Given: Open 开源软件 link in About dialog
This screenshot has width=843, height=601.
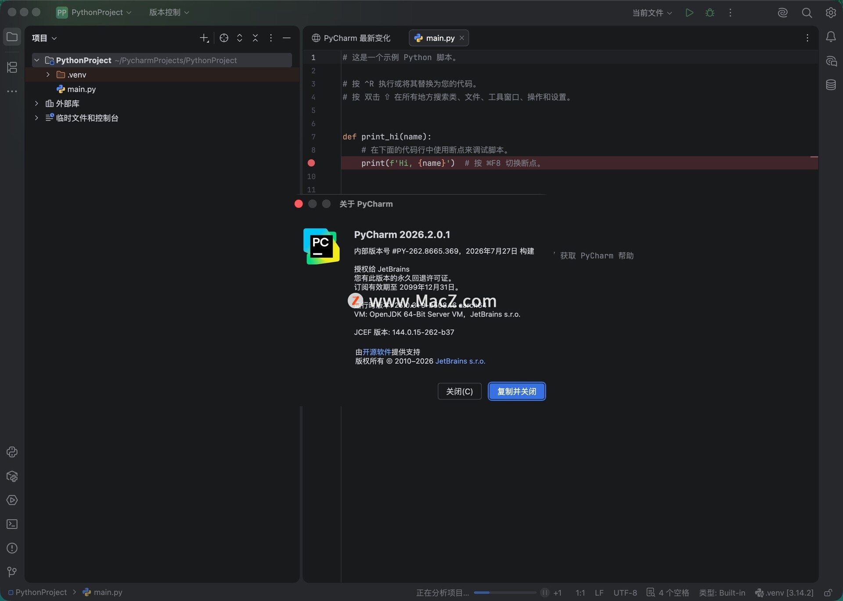Looking at the screenshot, I should [377, 352].
